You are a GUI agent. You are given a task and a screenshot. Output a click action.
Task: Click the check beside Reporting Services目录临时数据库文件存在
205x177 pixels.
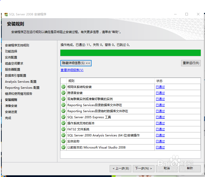(63, 111)
